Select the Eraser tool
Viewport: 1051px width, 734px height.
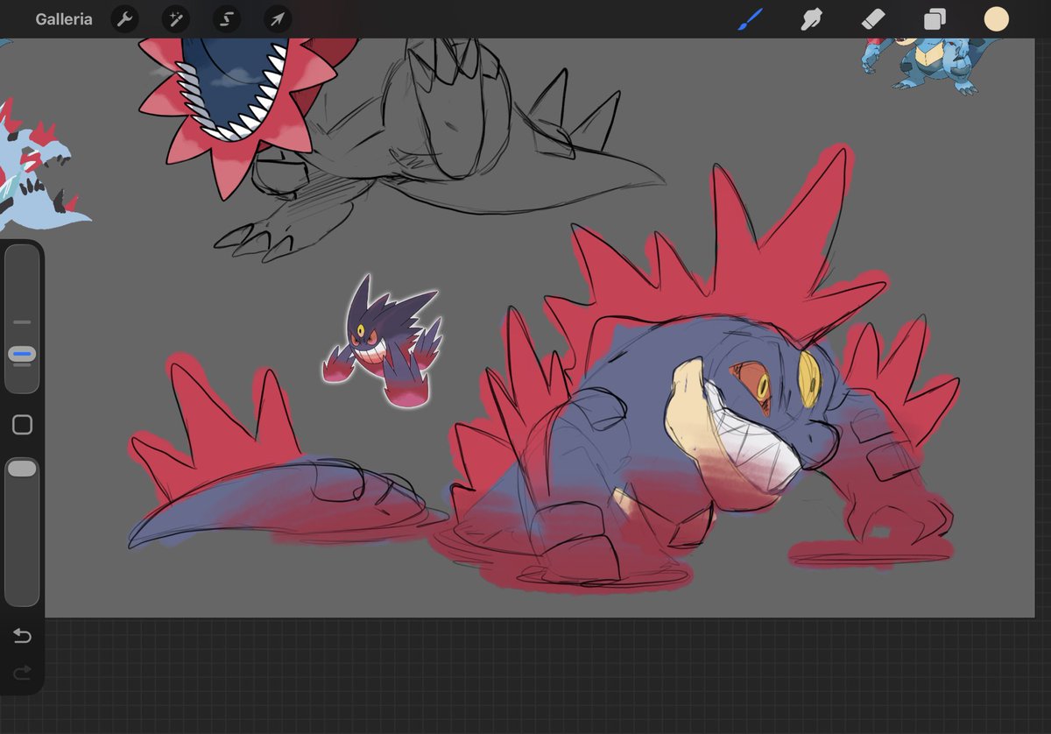(x=873, y=19)
